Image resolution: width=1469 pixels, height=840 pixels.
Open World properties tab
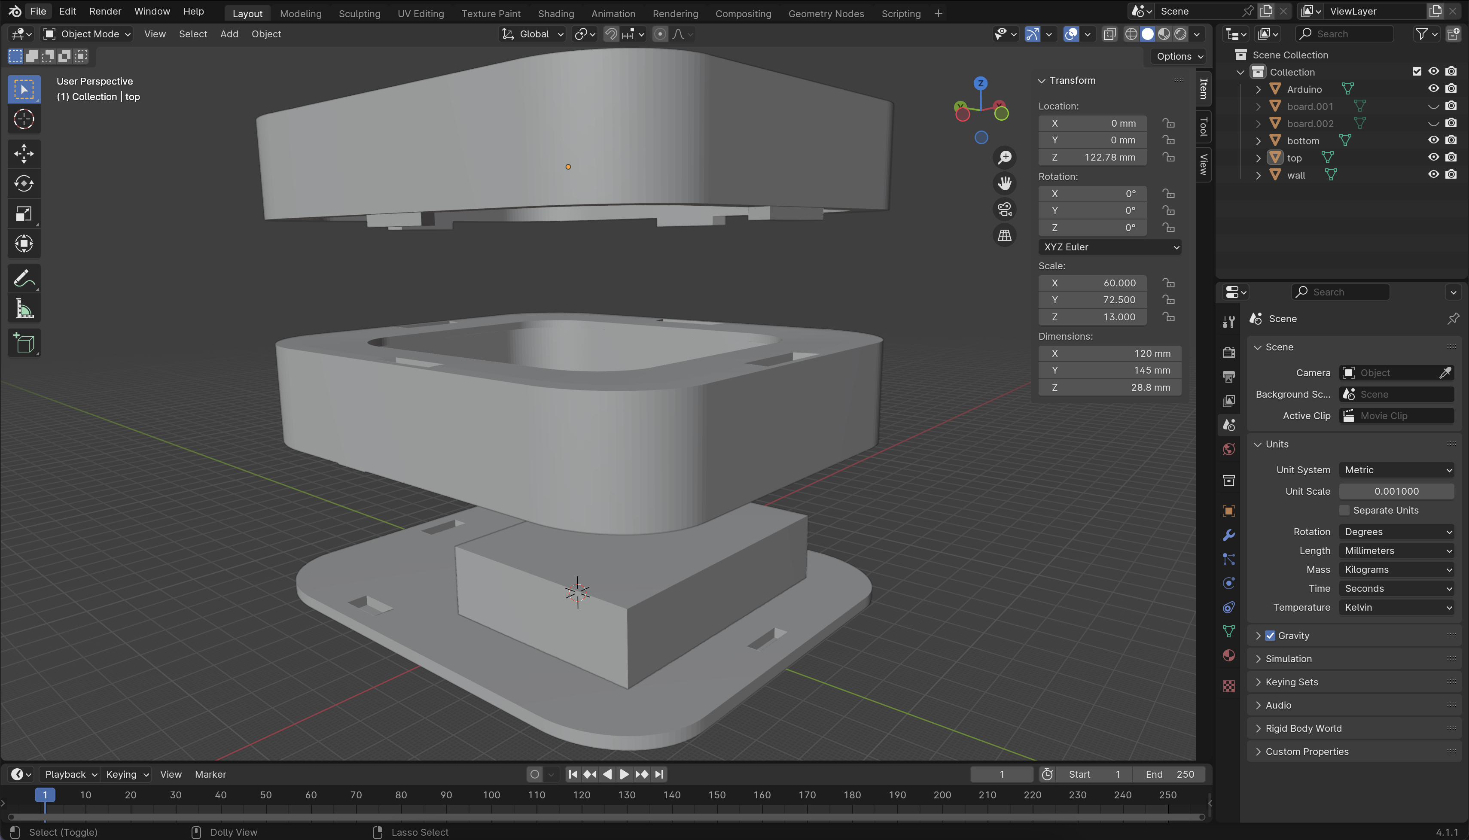pos(1229,450)
